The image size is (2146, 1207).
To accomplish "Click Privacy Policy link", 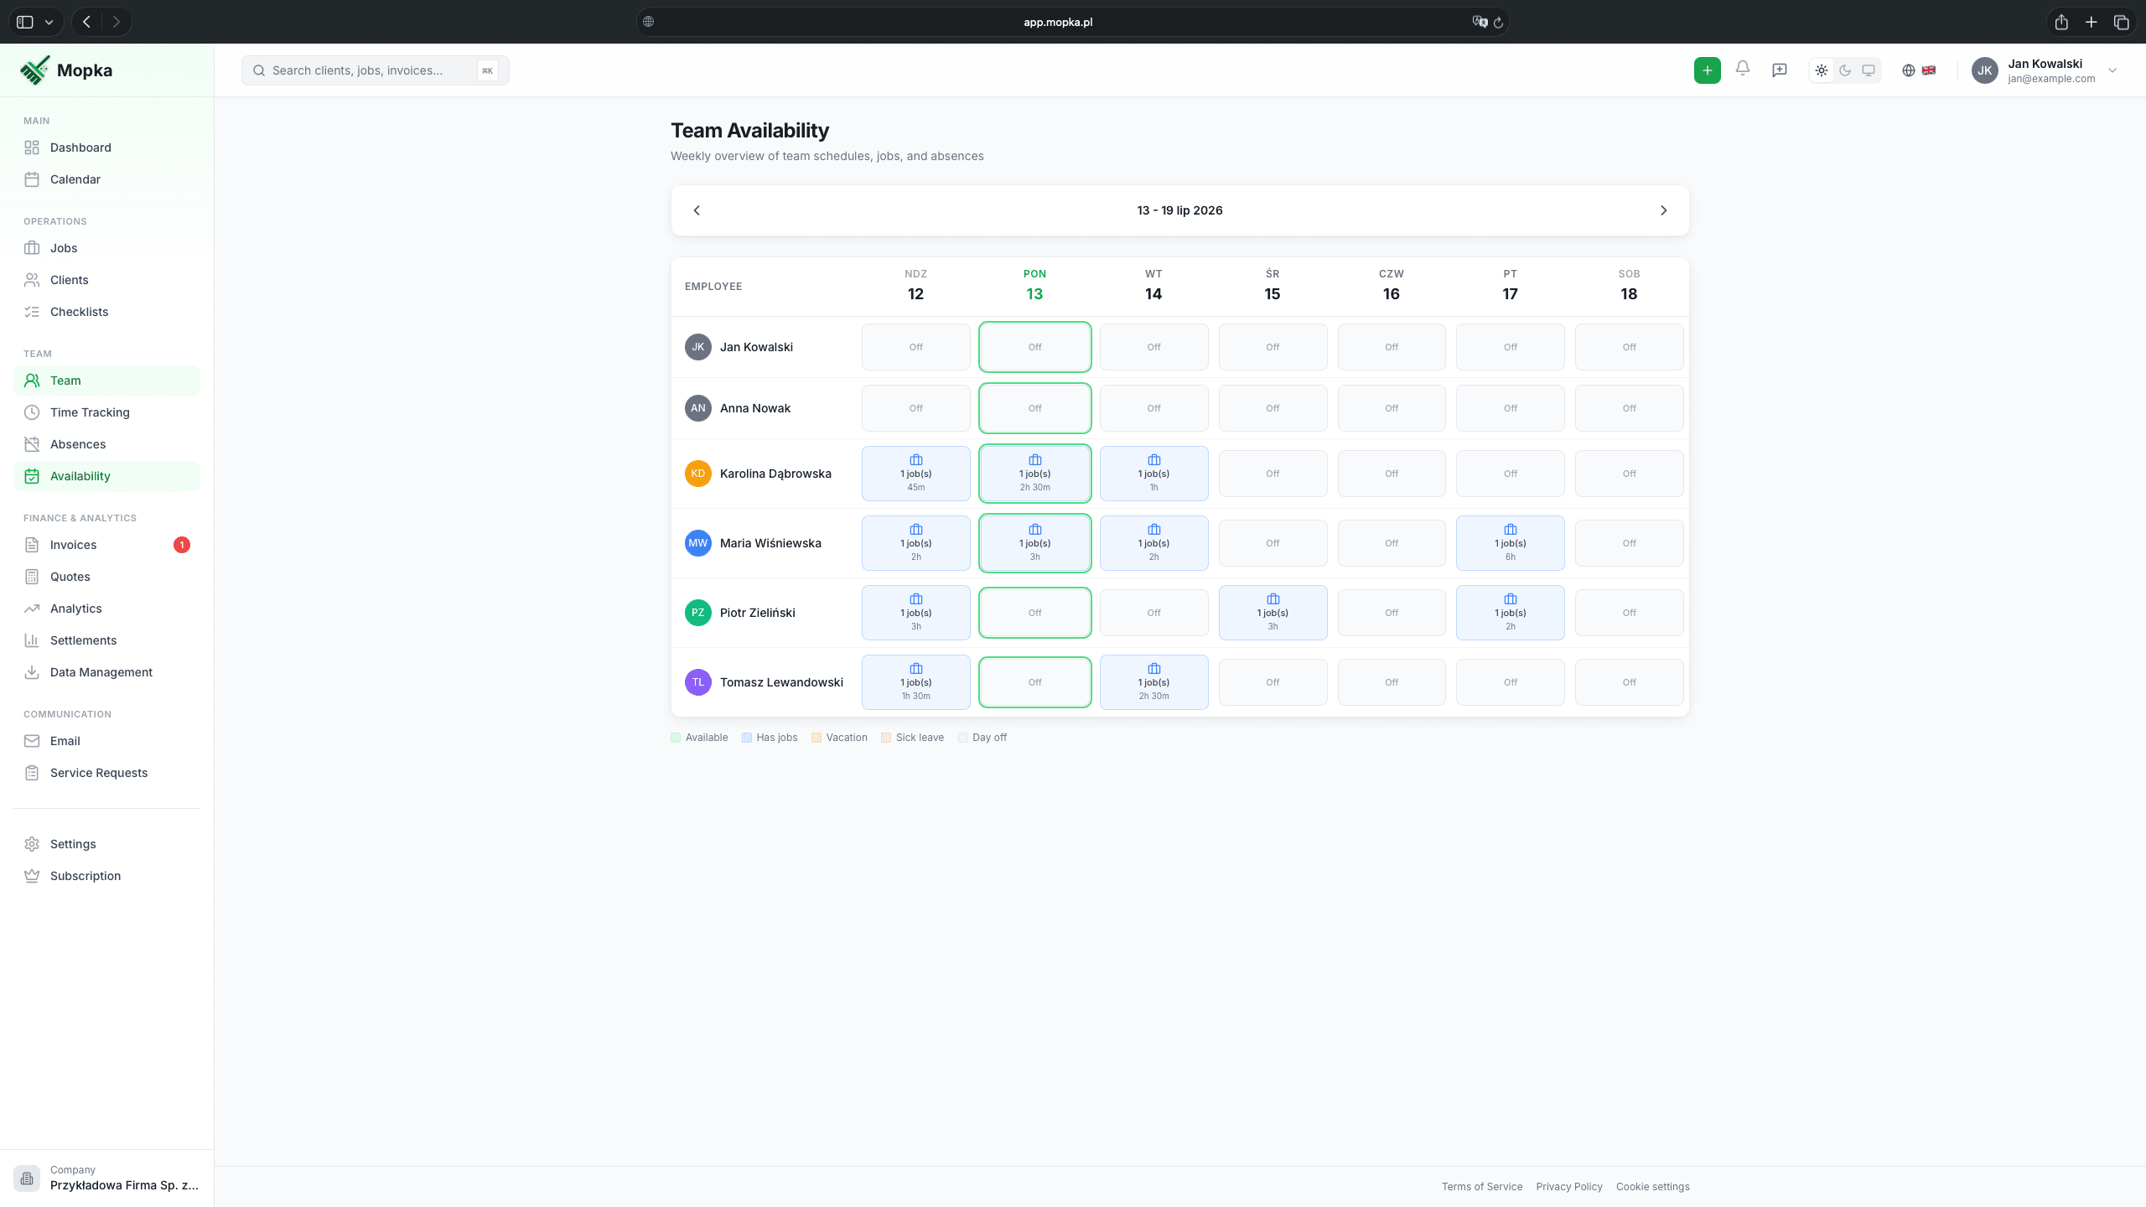I will (x=1568, y=1187).
